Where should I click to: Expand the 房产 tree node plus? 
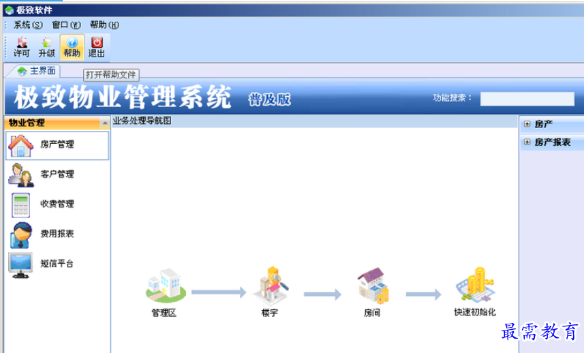527,124
